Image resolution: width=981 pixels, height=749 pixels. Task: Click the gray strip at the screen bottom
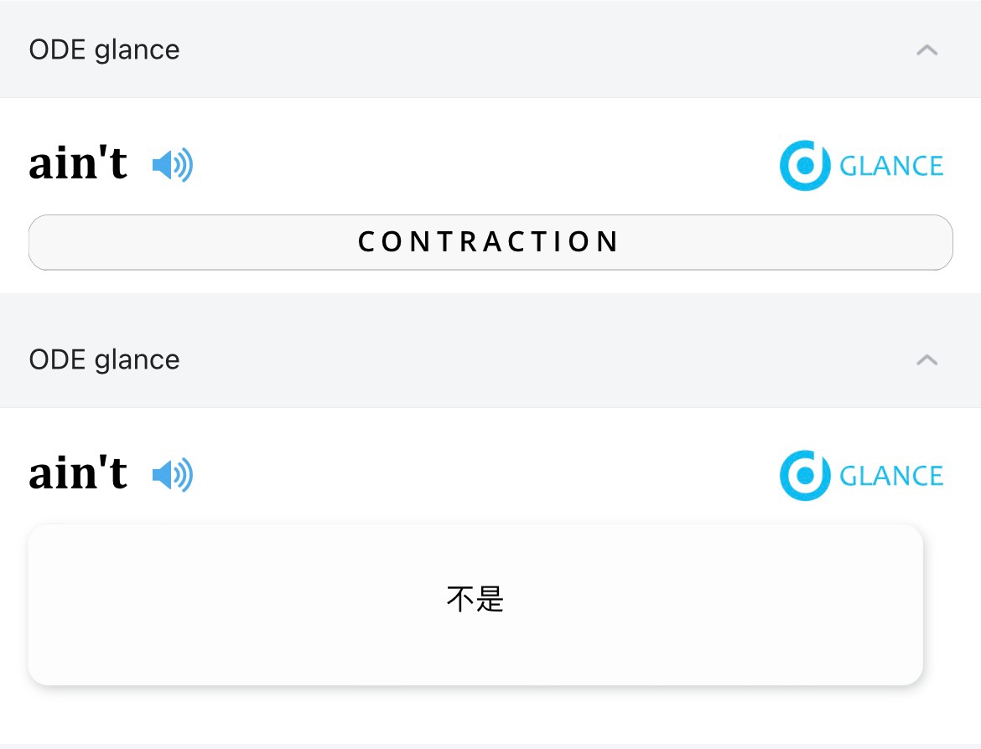tap(490, 746)
